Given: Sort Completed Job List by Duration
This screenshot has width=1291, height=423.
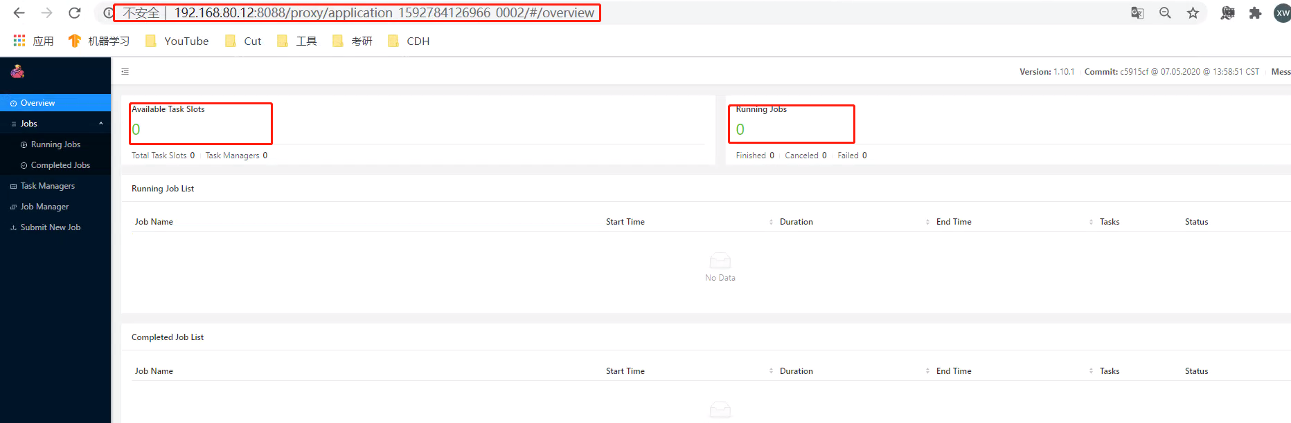Looking at the screenshot, I should 927,371.
